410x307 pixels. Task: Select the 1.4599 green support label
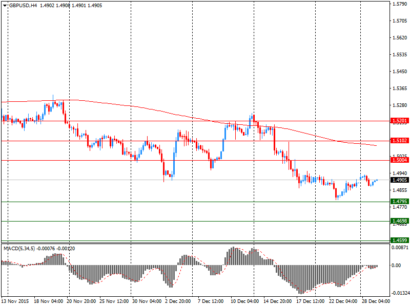tap(400, 240)
